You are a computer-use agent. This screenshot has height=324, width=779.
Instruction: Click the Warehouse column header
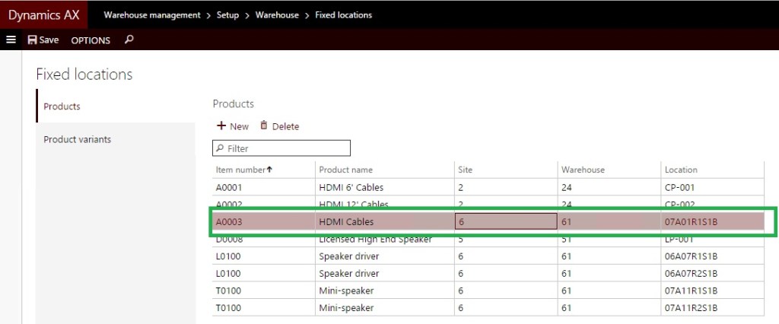click(583, 170)
